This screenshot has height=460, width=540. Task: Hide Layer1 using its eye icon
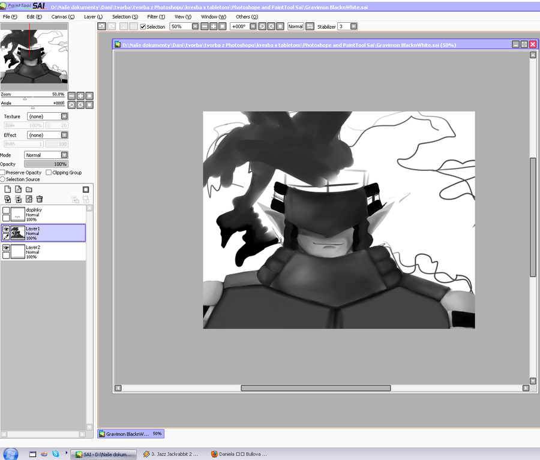pyautogui.click(x=6, y=229)
